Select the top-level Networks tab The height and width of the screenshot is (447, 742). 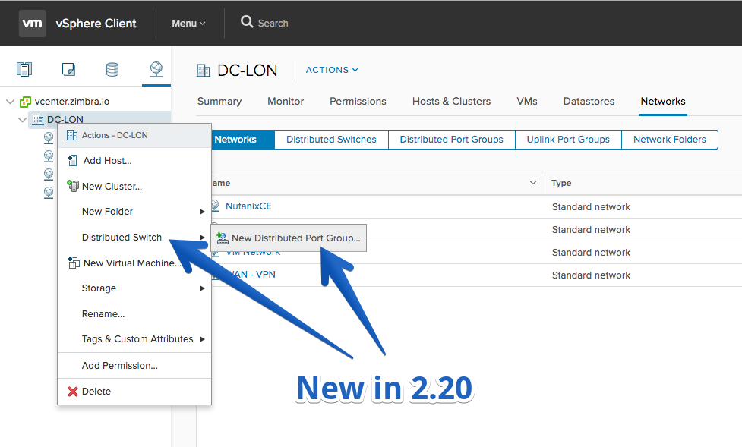(x=663, y=101)
